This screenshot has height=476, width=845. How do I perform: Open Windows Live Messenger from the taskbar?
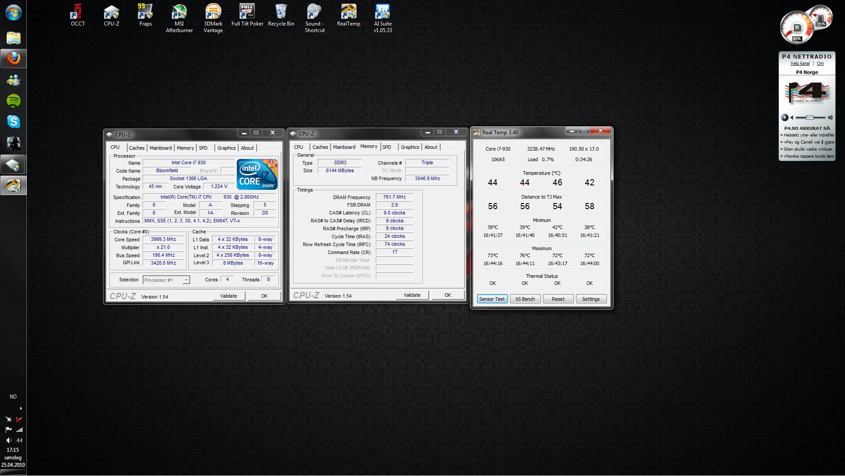coord(13,80)
